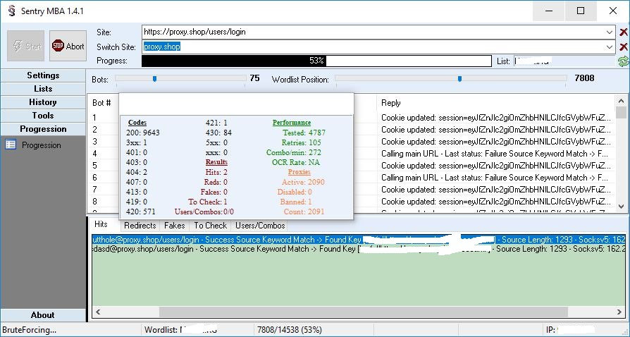Click the Wordlist status bar entry
This screenshot has height=337, width=630.
pyautogui.click(x=181, y=330)
